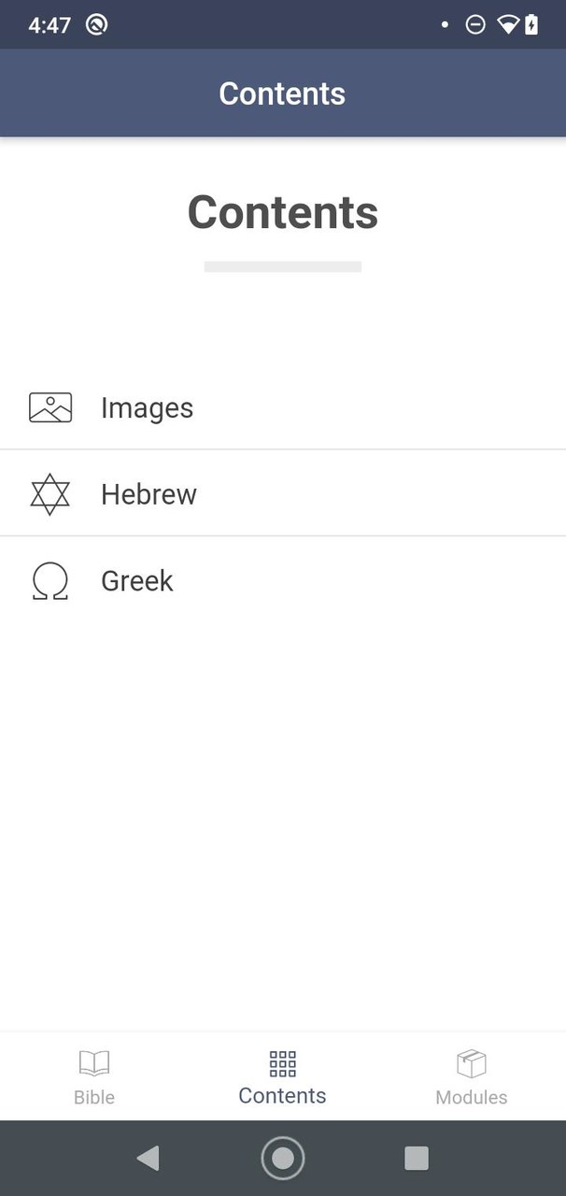Tap the battery status icon
The image size is (566, 1196).
531,25
